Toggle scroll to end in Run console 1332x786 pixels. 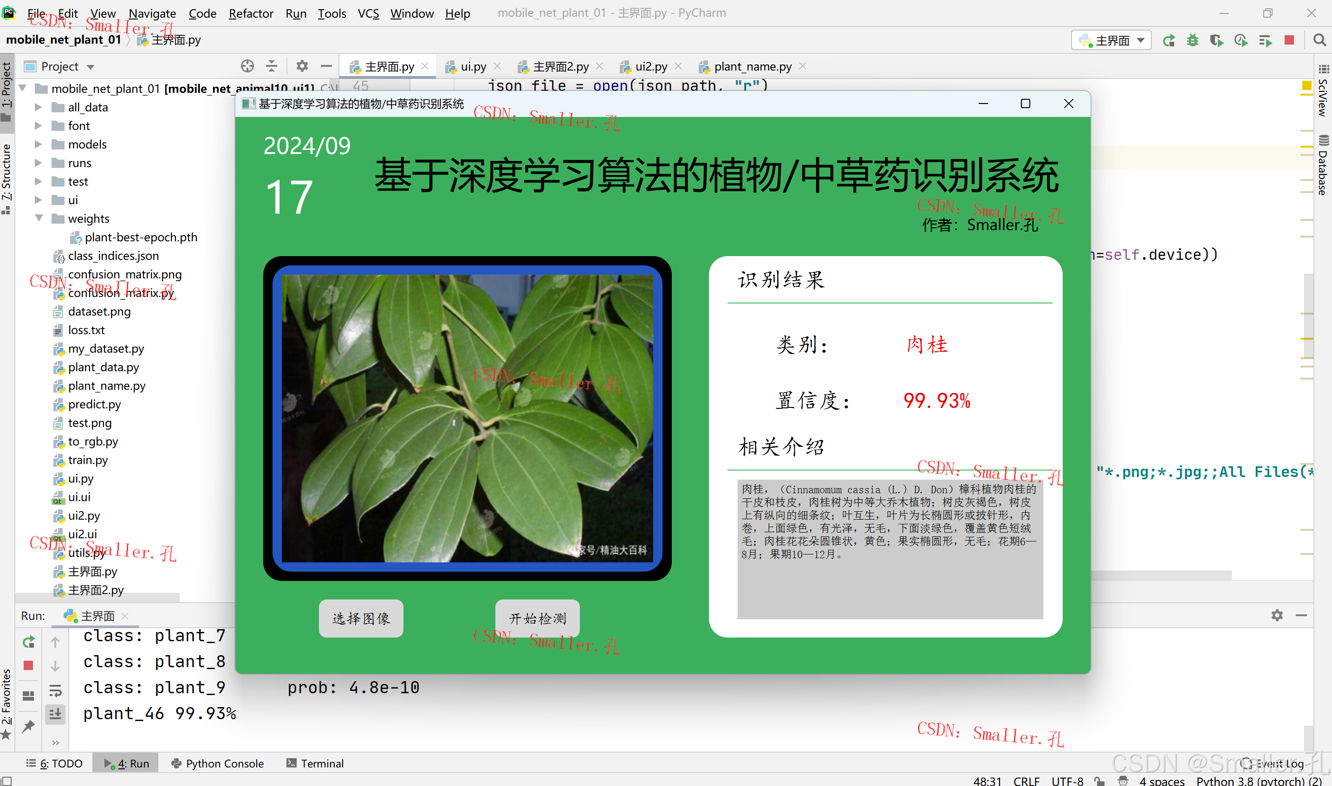point(55,714)
